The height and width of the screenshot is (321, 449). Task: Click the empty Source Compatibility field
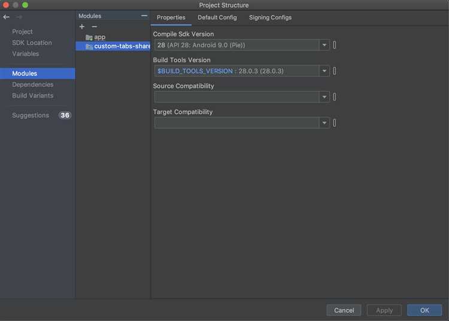(x=236, y=97)
